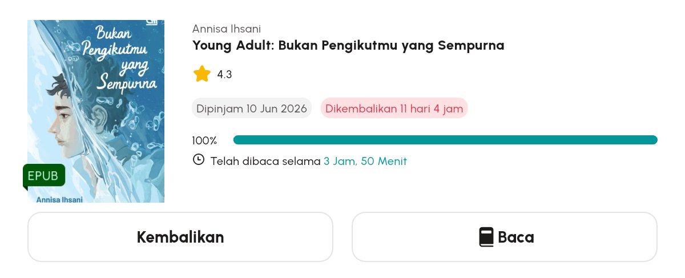Click the teal reading progress bar

(x=445, y=140)
